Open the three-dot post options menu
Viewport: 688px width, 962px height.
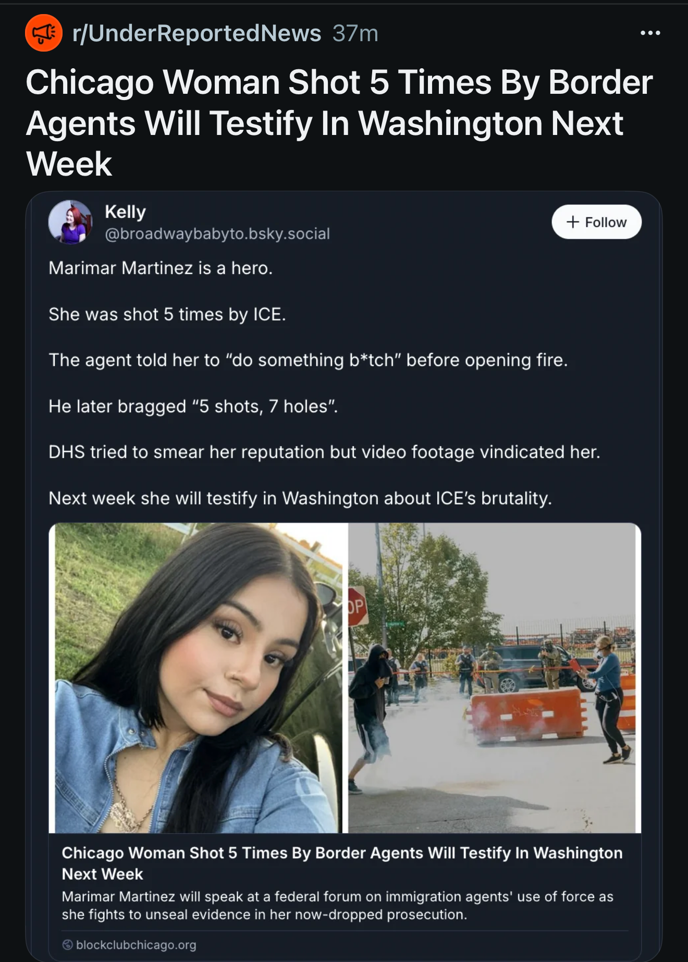click(x=650, y=33)
